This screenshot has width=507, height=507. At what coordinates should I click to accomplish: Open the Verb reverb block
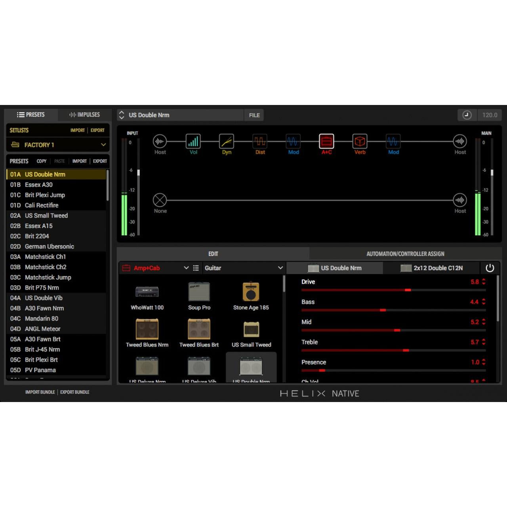tap(360, 141)
